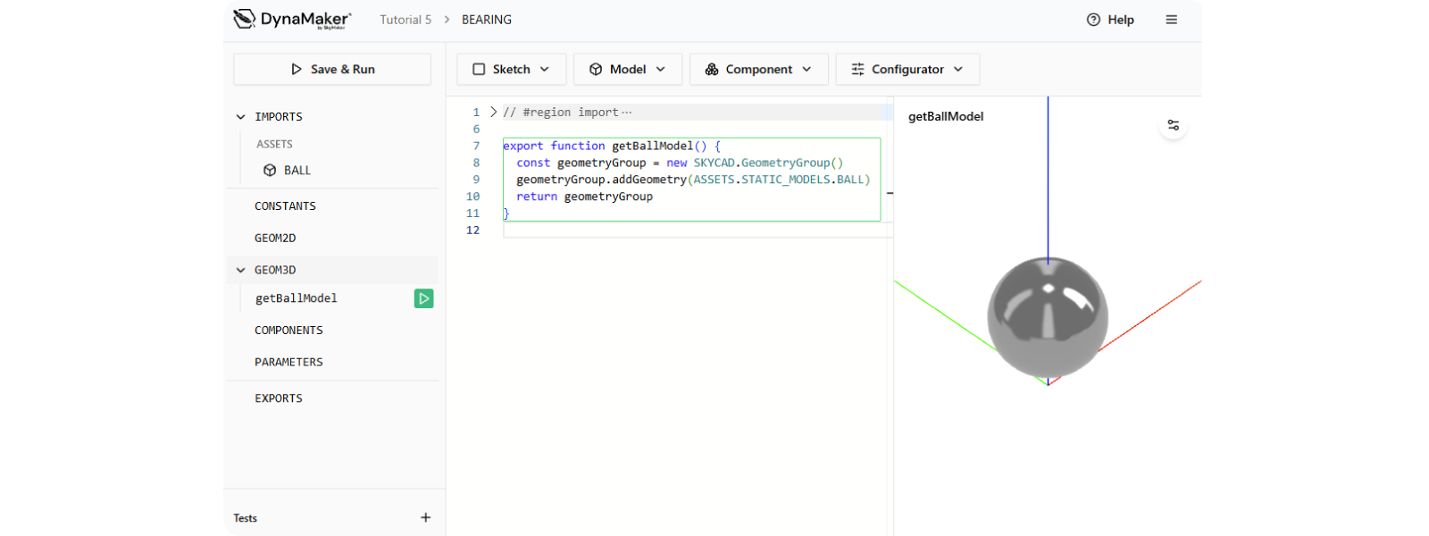Screen dimensions: 1429x536
Task: Select the PARAMETERS section
Action: 288,362
